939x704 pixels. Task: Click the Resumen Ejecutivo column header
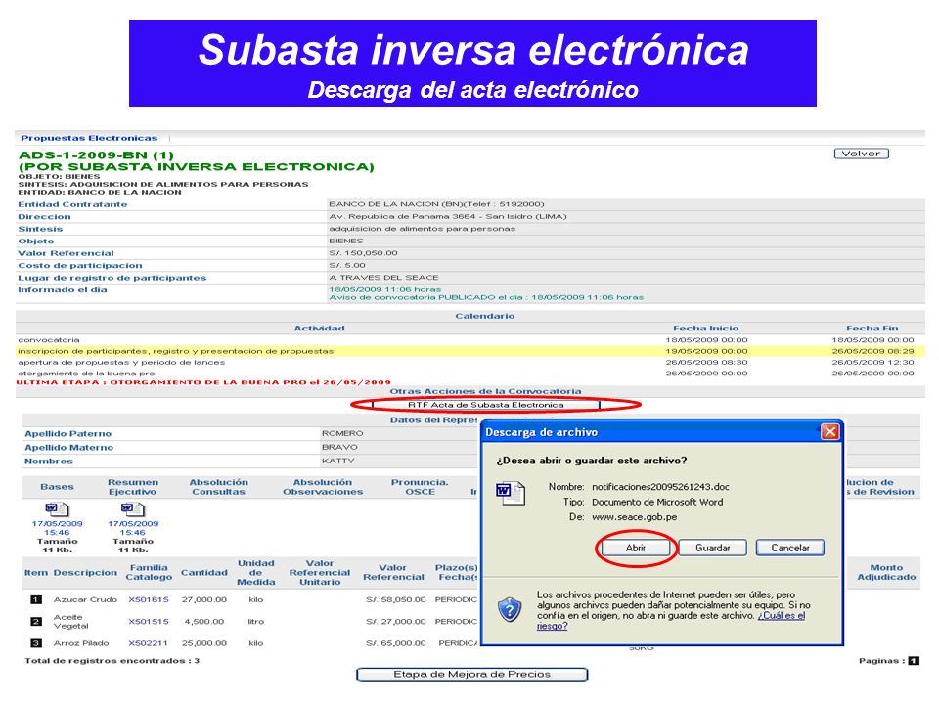(x=133, y=487)
